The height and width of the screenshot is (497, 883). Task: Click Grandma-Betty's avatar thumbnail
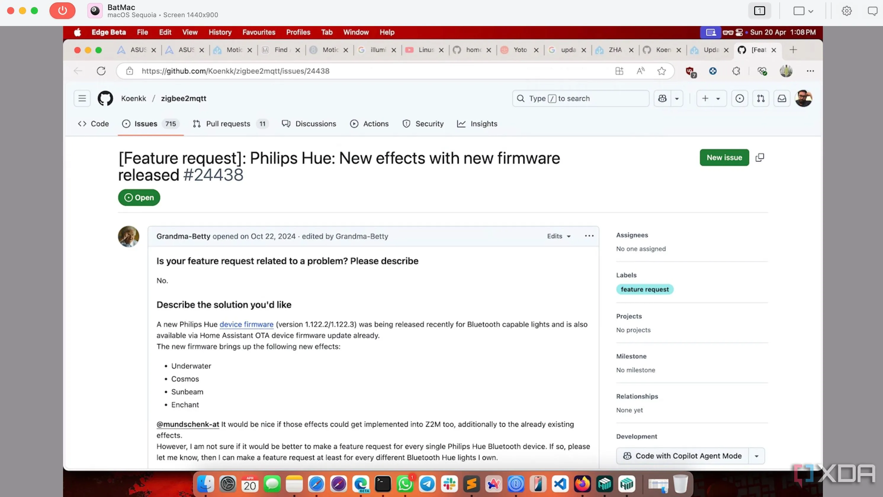[x=129, y=236]
